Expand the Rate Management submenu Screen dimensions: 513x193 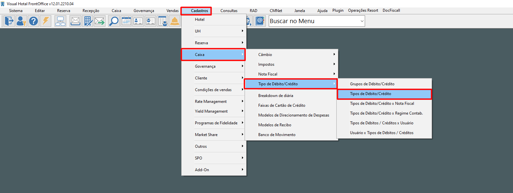[214, 102]
